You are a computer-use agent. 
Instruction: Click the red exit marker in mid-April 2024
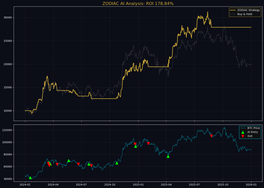coord(57,164)
